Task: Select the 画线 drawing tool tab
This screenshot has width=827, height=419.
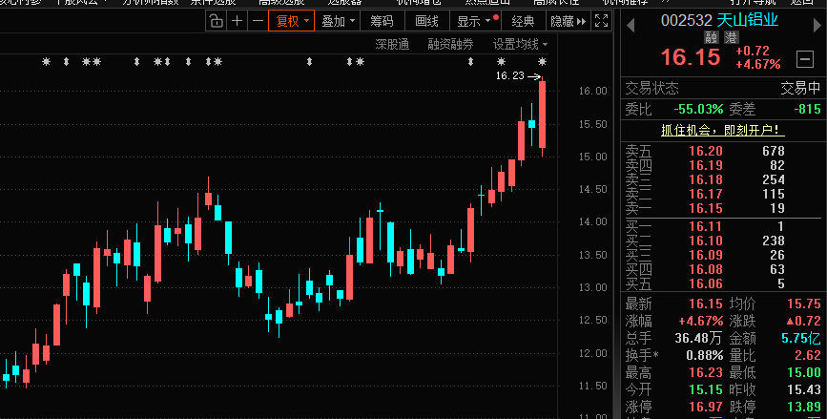Action: (x=428, y=20)
